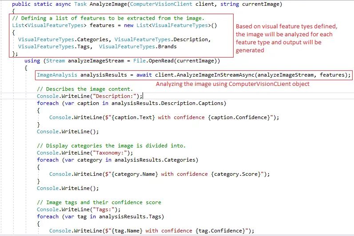
Task: Click VisualFeatureTypes.Description enum value
Action: tap(161, 39)
